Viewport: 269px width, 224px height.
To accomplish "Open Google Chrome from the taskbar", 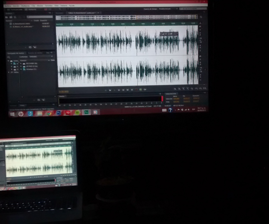I will pos(49,113).
